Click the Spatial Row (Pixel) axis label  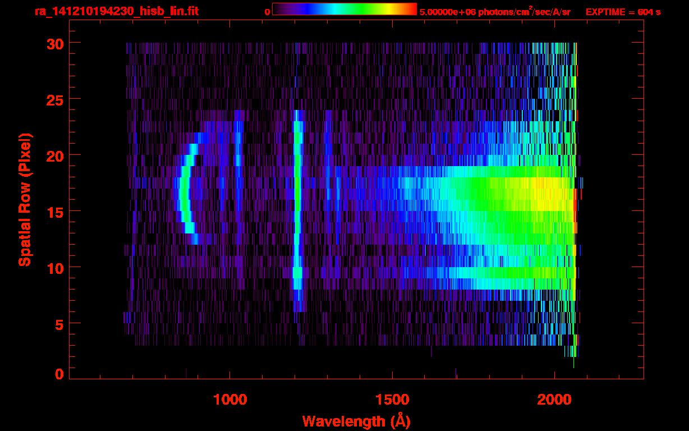point(24,199)
